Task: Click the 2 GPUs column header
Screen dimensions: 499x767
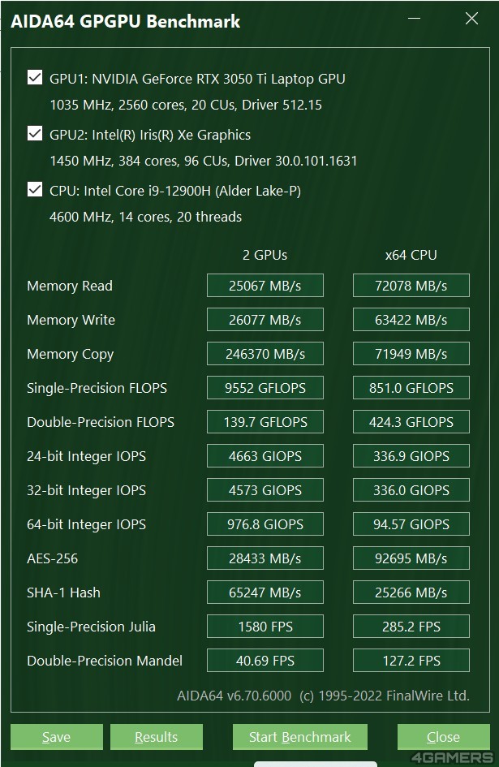Action: coord(265,255)
